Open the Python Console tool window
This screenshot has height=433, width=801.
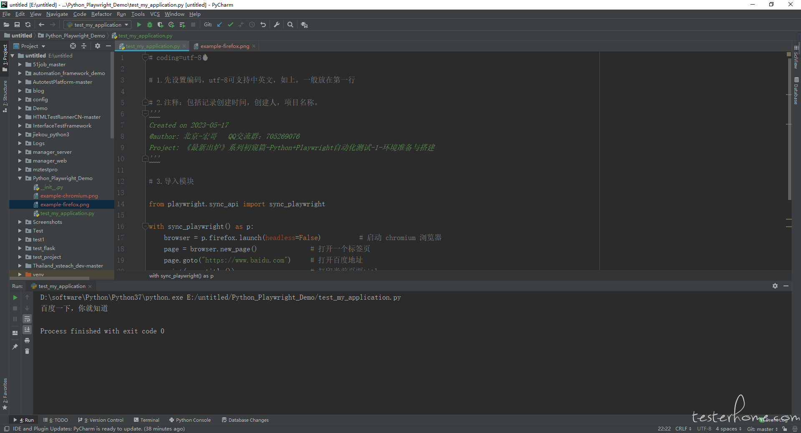click(190, 420)
